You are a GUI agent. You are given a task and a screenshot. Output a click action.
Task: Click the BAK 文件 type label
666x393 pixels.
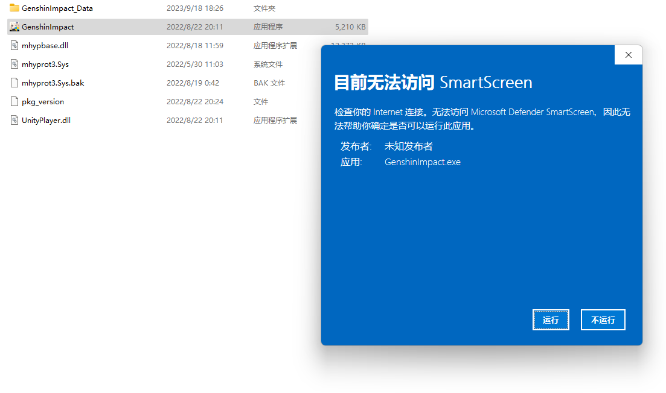click(269, 83)
